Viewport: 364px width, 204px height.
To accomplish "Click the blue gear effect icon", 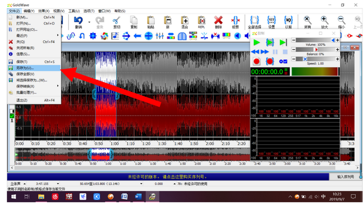I will [93, 36].
